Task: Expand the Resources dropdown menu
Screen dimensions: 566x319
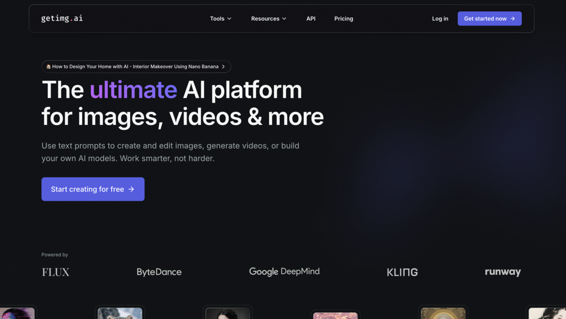Action: click(268, 18)
